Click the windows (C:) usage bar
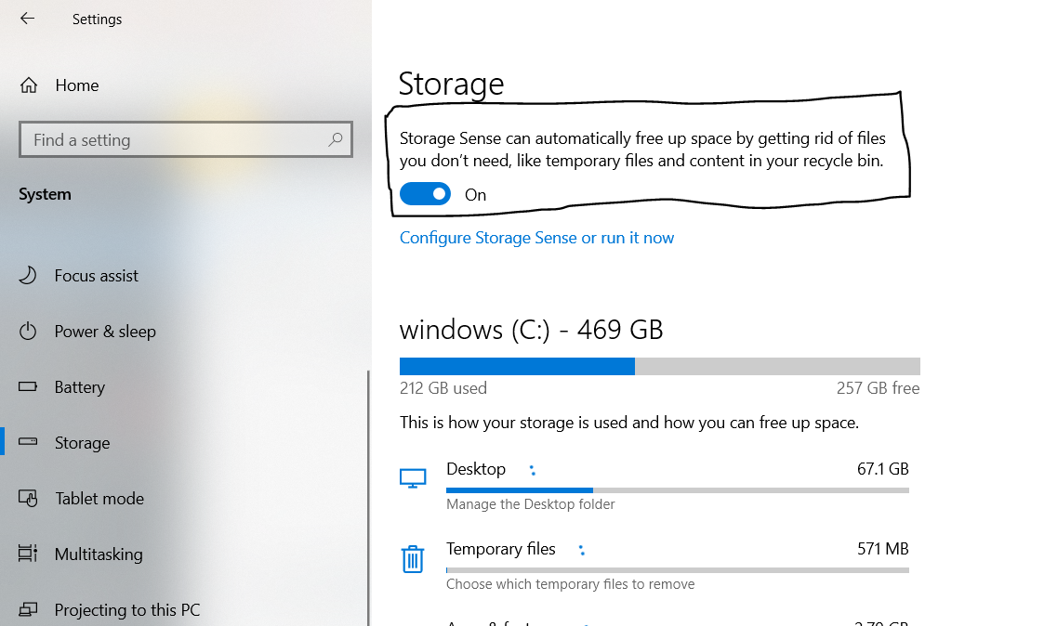This screenshot has width=1044, height=626. tap(659, 366)
